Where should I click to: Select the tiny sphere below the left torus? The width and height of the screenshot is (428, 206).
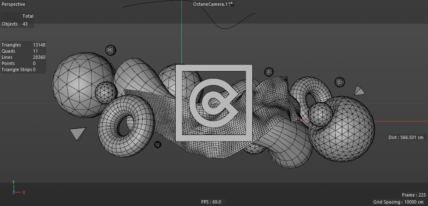click(158, 144)
